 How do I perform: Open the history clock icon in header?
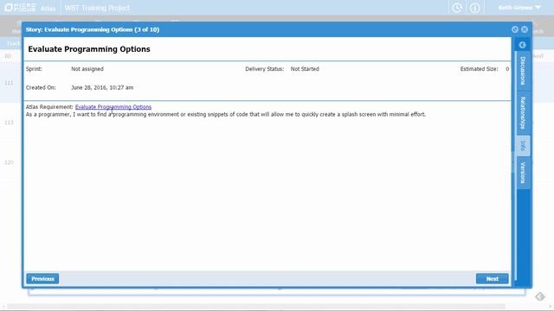pos(457,8)
